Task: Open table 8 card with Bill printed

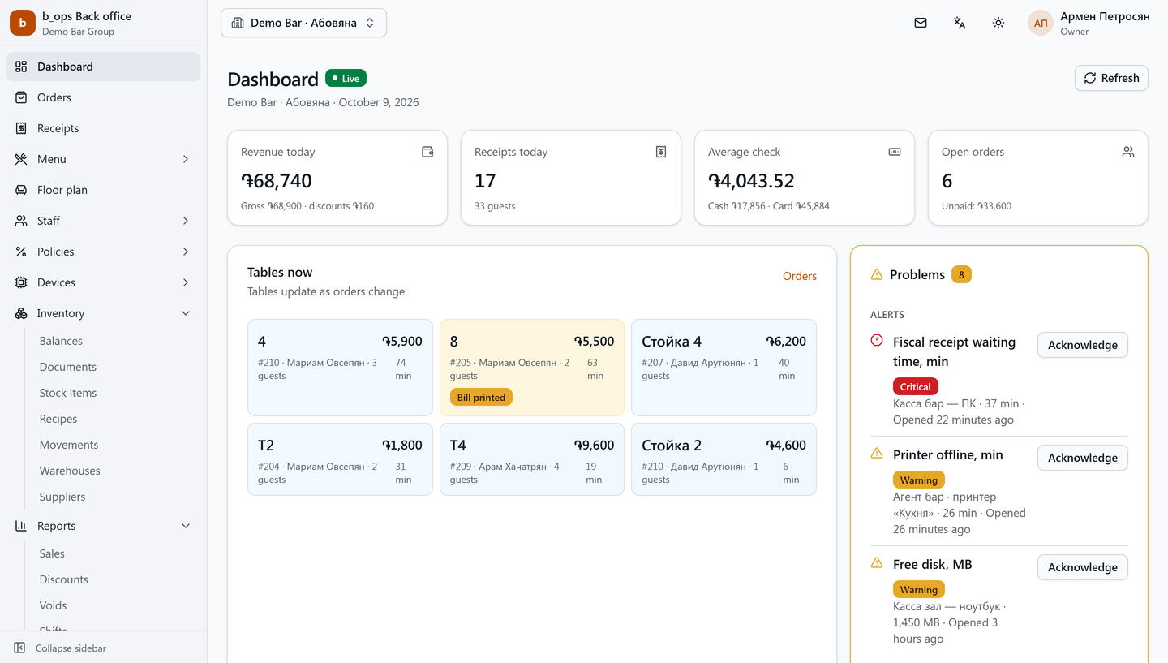Action: pos(532,368)
